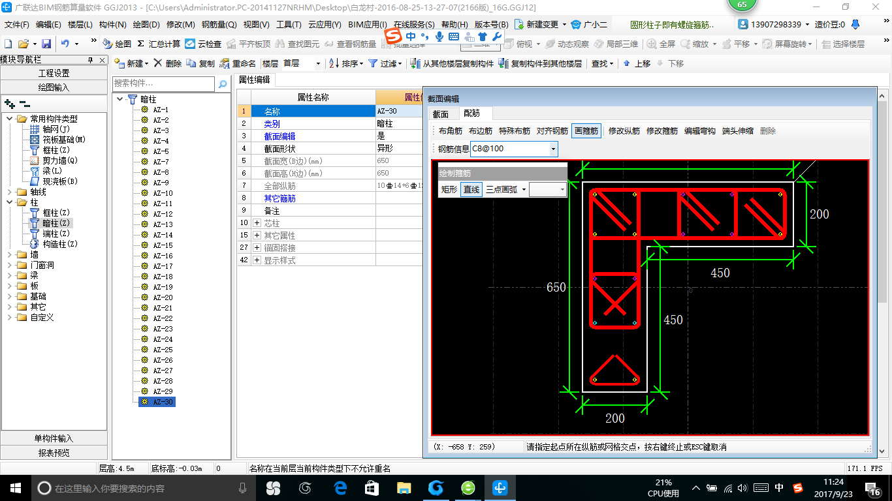Click the New file icon
Screen dimensions: 892x501
click(8, 44)
